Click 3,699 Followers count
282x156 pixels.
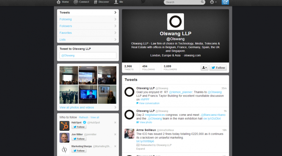pyautogui.click(x=170, y=68)
